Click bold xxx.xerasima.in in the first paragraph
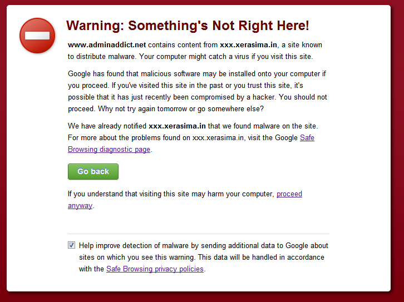The width and height of the screenshot is (404, 302). click(248, 45)
